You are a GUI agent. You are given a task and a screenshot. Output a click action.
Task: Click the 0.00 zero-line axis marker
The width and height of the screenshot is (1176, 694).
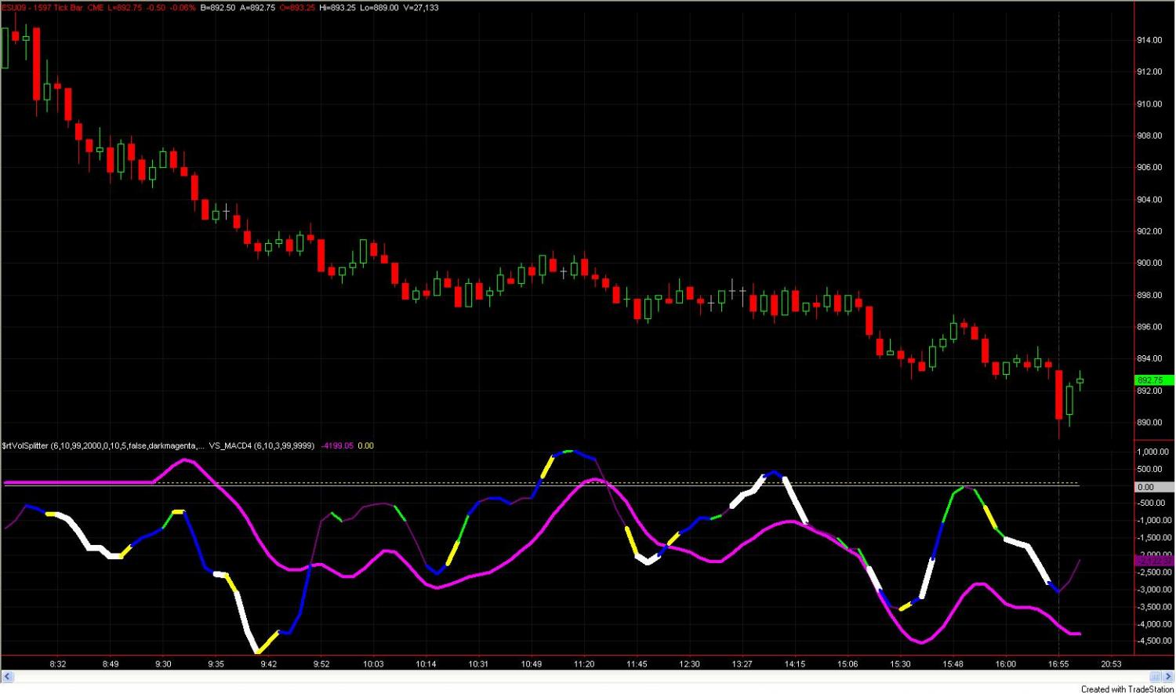coord(1155,487)
